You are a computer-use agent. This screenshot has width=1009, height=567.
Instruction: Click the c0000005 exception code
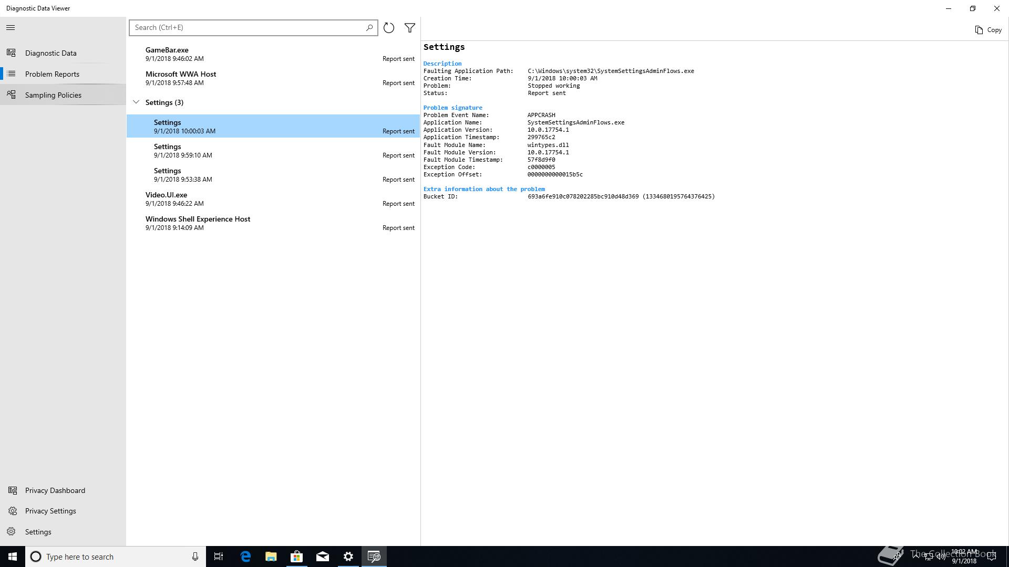pos(541,167)
